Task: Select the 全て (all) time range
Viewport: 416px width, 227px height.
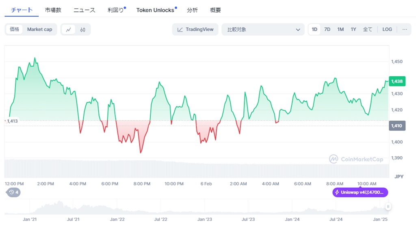Action: [x=367, y=29]
